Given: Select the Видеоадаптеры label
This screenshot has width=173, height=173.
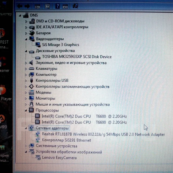Looking at the screenshot, I should [50, 39].
